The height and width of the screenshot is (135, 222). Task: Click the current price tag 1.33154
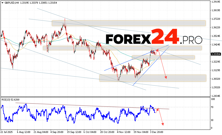click(216, 54)
